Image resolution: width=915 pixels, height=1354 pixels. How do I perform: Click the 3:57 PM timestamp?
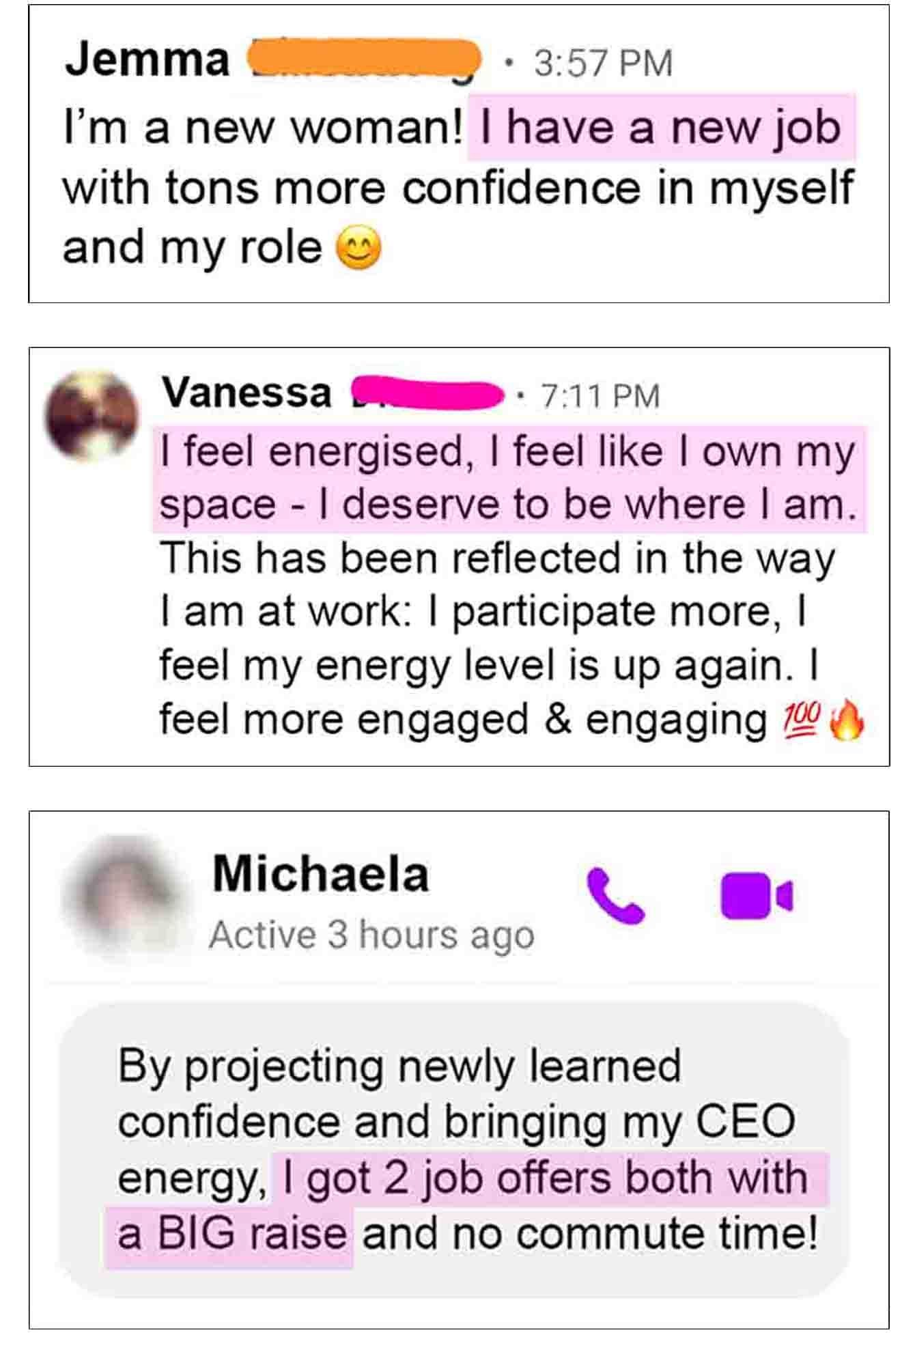click(x=603, y=63)
